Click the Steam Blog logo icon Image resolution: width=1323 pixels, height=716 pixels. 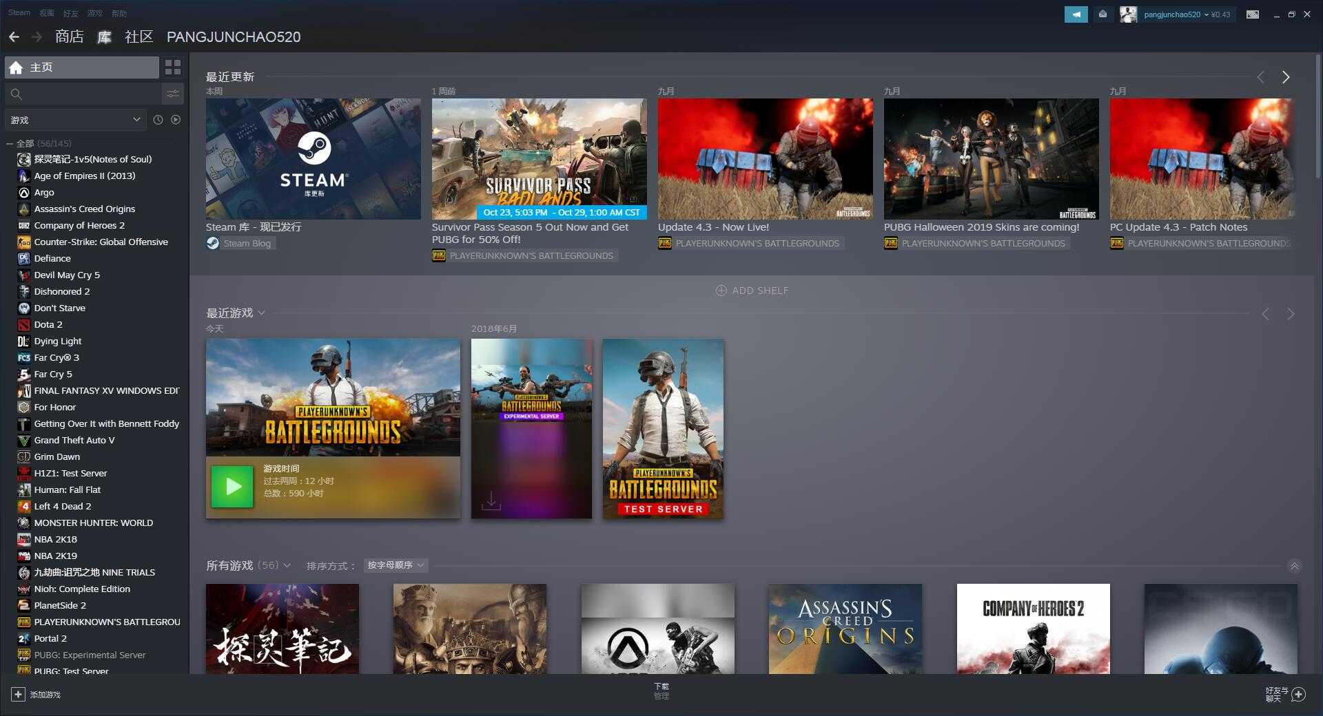click(x=213, y=243)
